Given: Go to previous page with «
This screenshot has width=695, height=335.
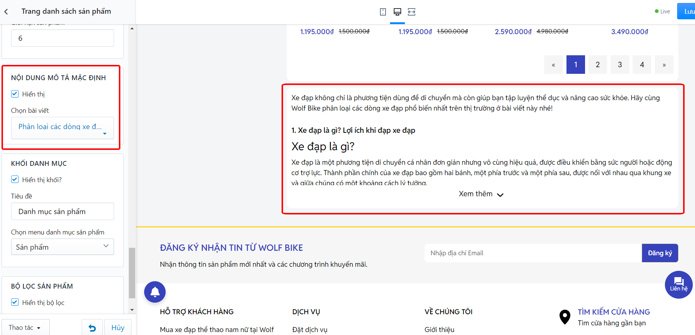Looking at the screenshot, I should pos(553,65).
